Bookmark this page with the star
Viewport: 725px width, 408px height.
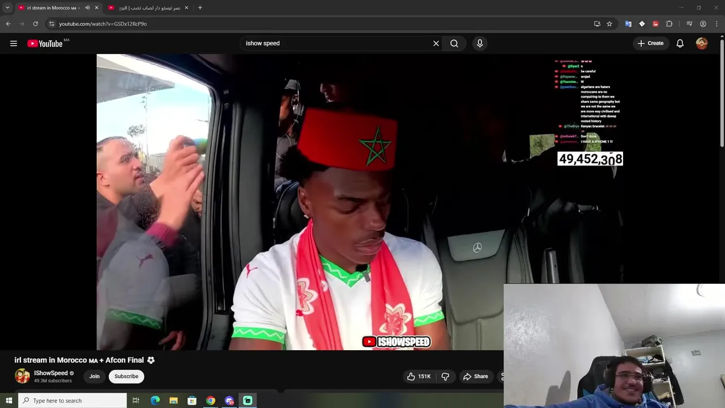pyautogui.click(x=609, y=24)
